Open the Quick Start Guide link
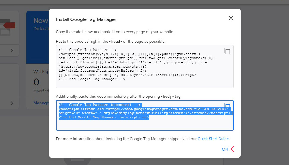Viewport: 289px width, 165px height. pos(213,139)
